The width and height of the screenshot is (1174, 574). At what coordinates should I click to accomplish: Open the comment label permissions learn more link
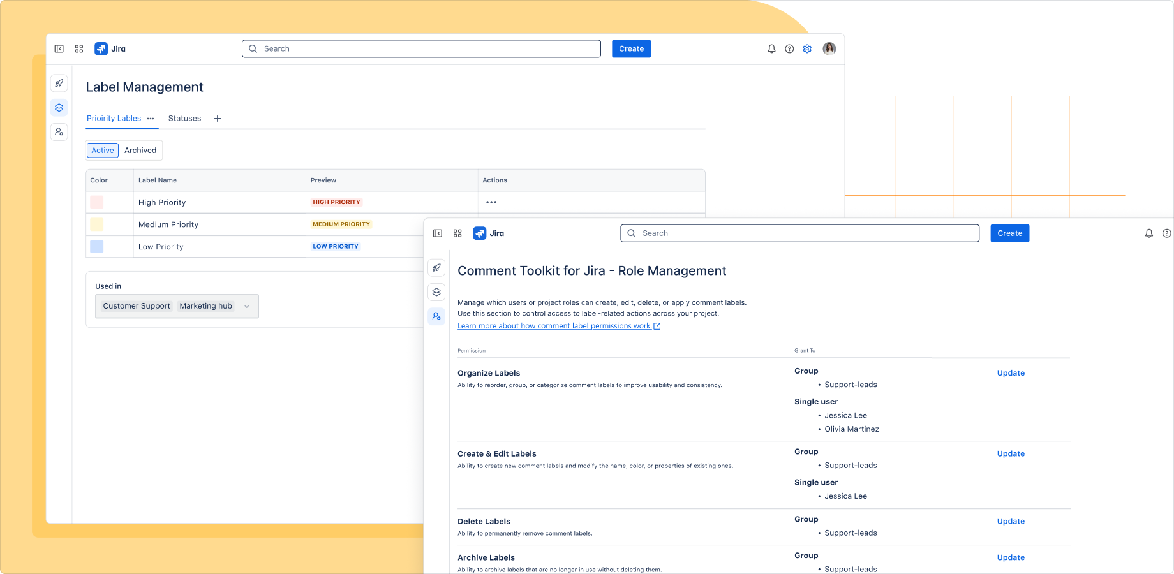coord(555,325)
